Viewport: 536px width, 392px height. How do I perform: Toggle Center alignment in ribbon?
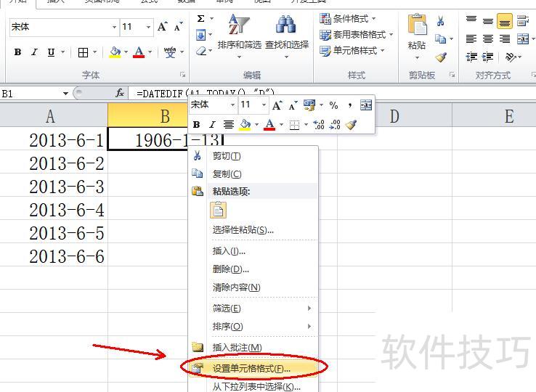[x=488, y=38]
